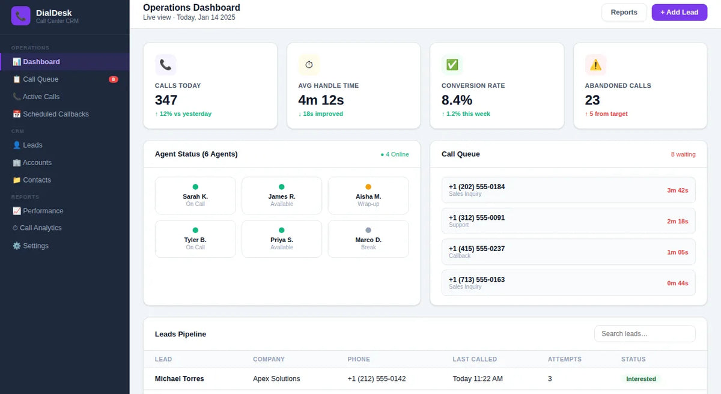This screenshot has height=394, width=721.
Task: Select James R. agent card
Action: click(x=282, y=196)
